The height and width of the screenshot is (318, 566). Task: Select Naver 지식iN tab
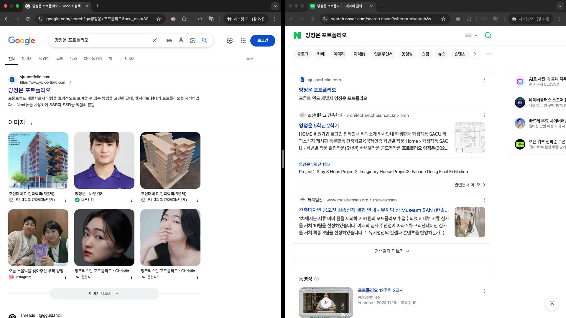click(359, 54)
